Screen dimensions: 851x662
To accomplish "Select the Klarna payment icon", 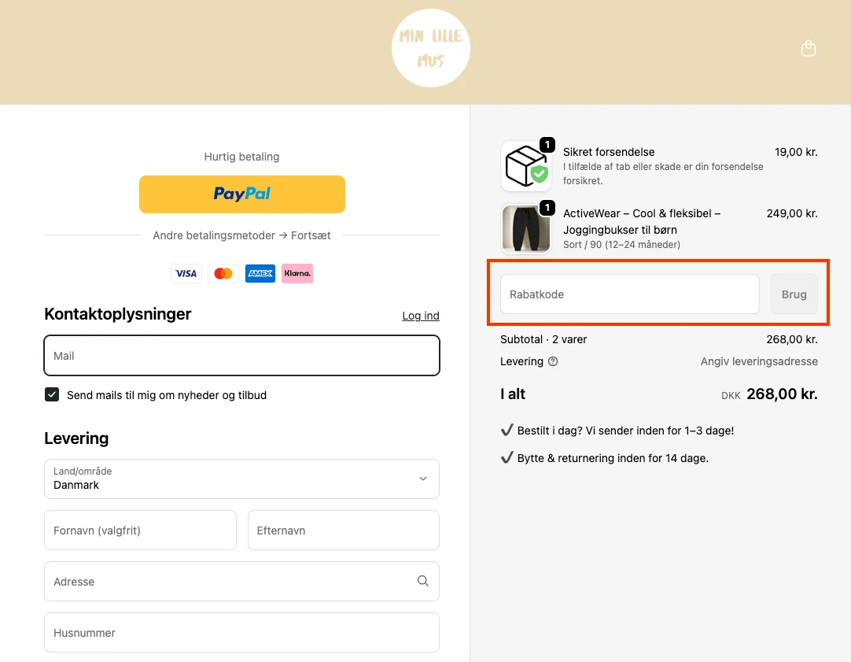I will (x=297, y=273).
